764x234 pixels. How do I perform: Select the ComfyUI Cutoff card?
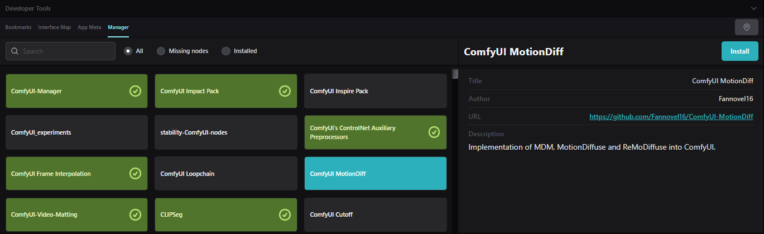point(376,214)
